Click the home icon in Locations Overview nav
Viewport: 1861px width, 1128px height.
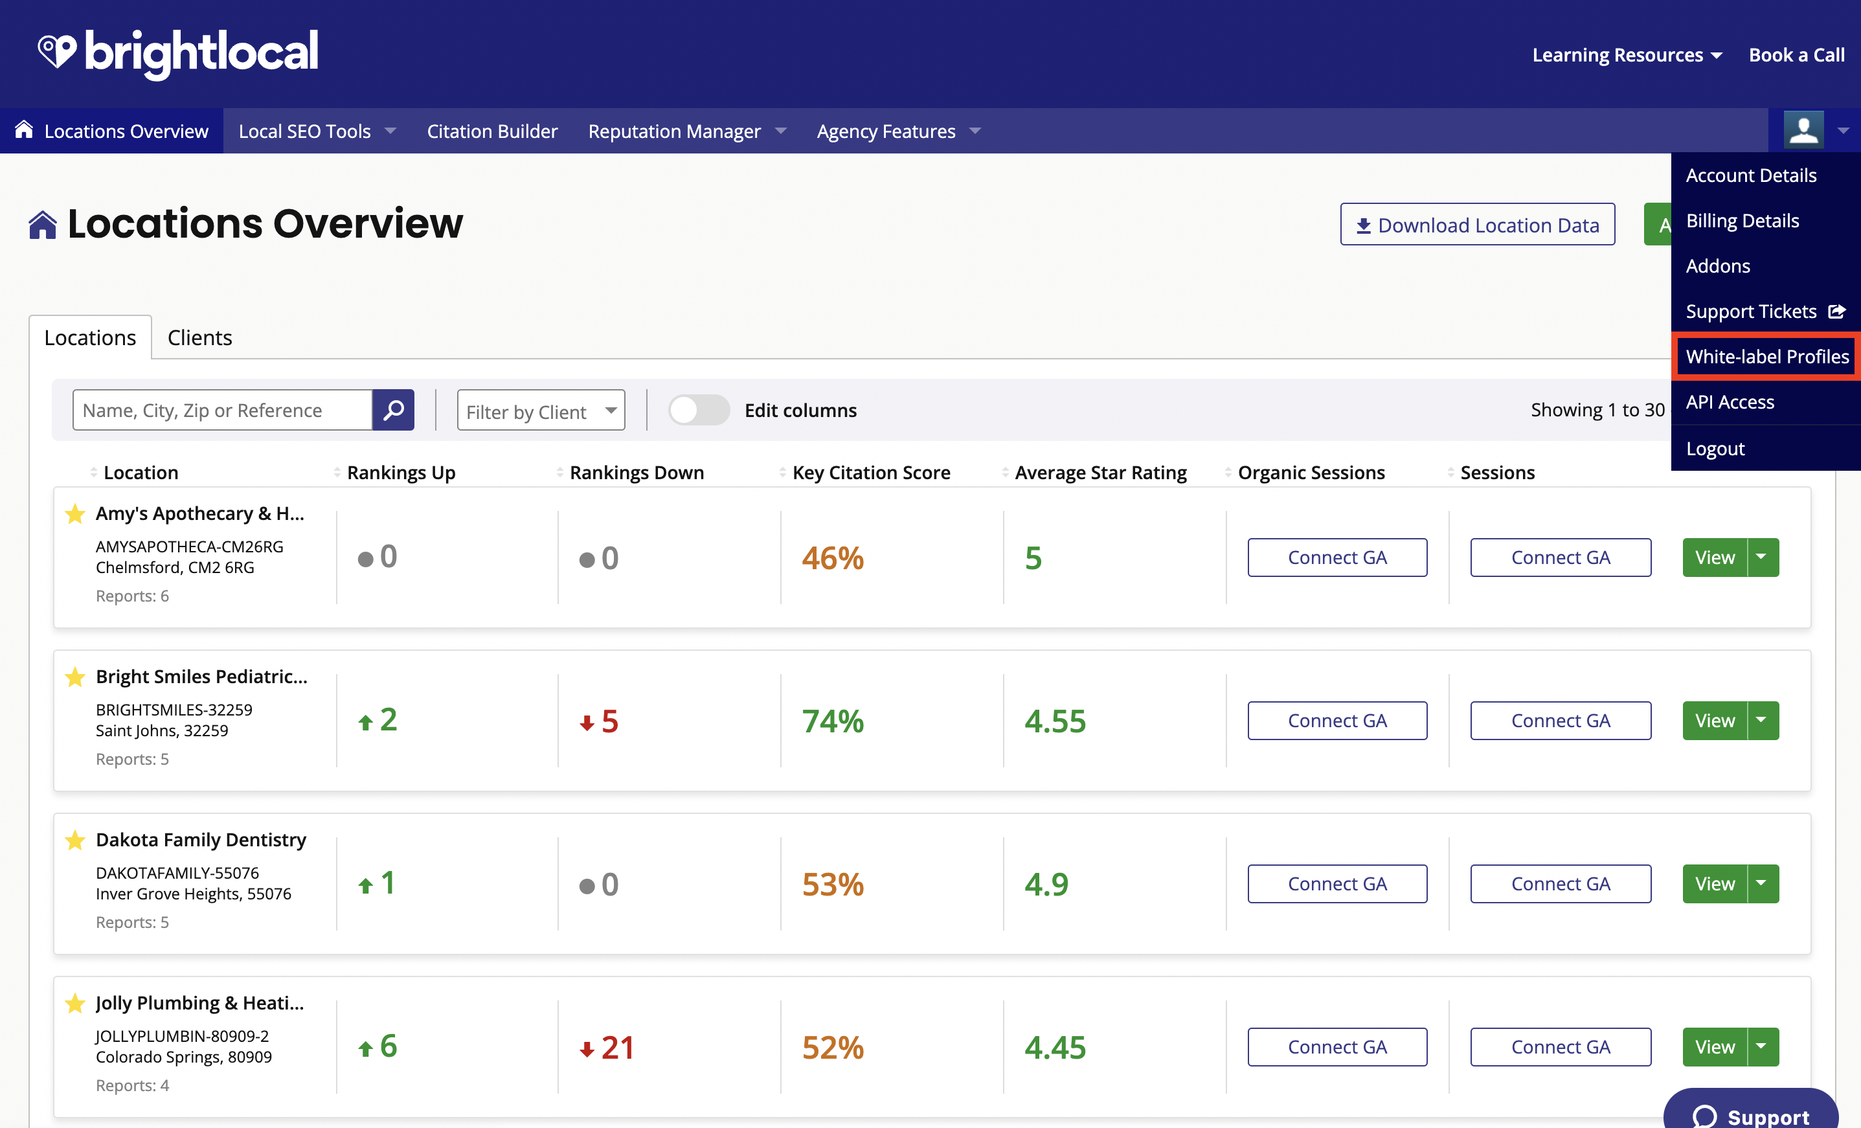coord(24,130)
